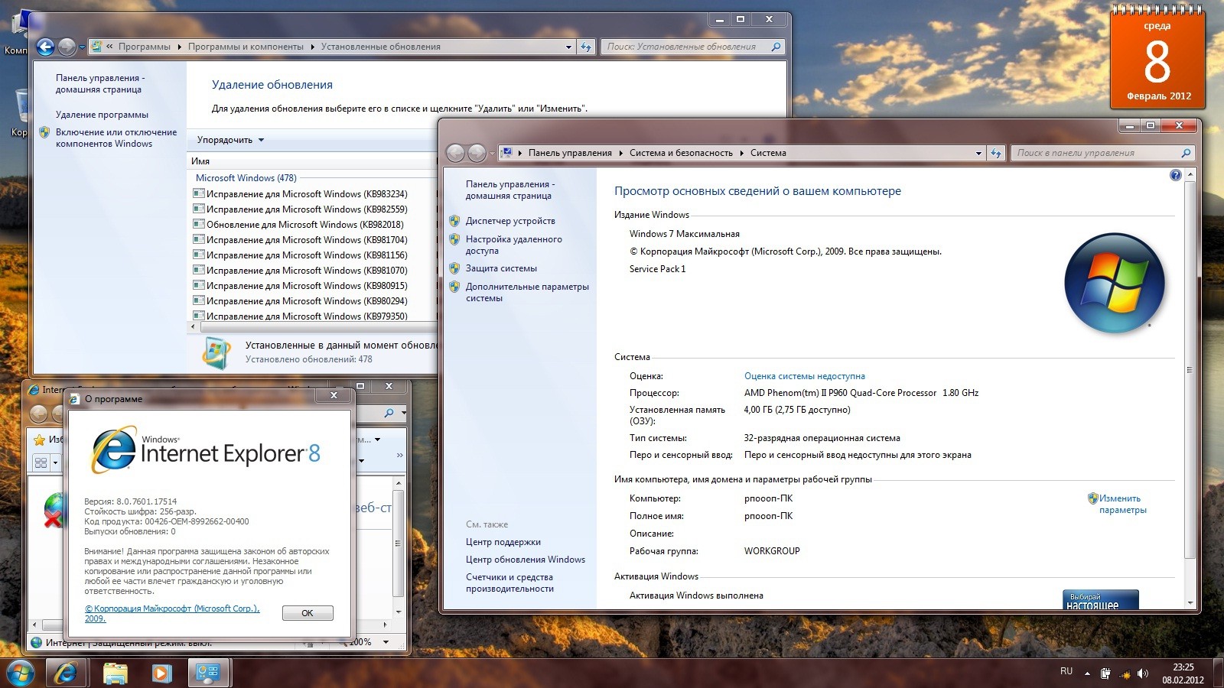
Task: Click the search magnifier in System window
Action: pos(1186,153)
